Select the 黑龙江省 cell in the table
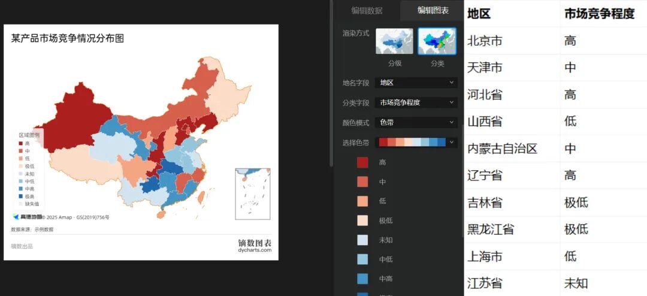 512,229
